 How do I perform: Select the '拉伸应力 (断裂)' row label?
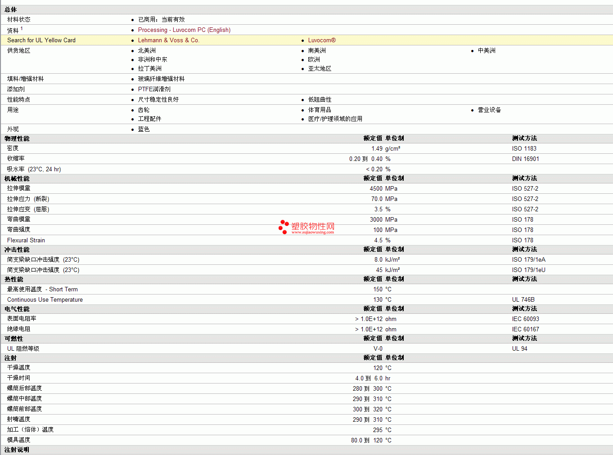coord(28,199)
